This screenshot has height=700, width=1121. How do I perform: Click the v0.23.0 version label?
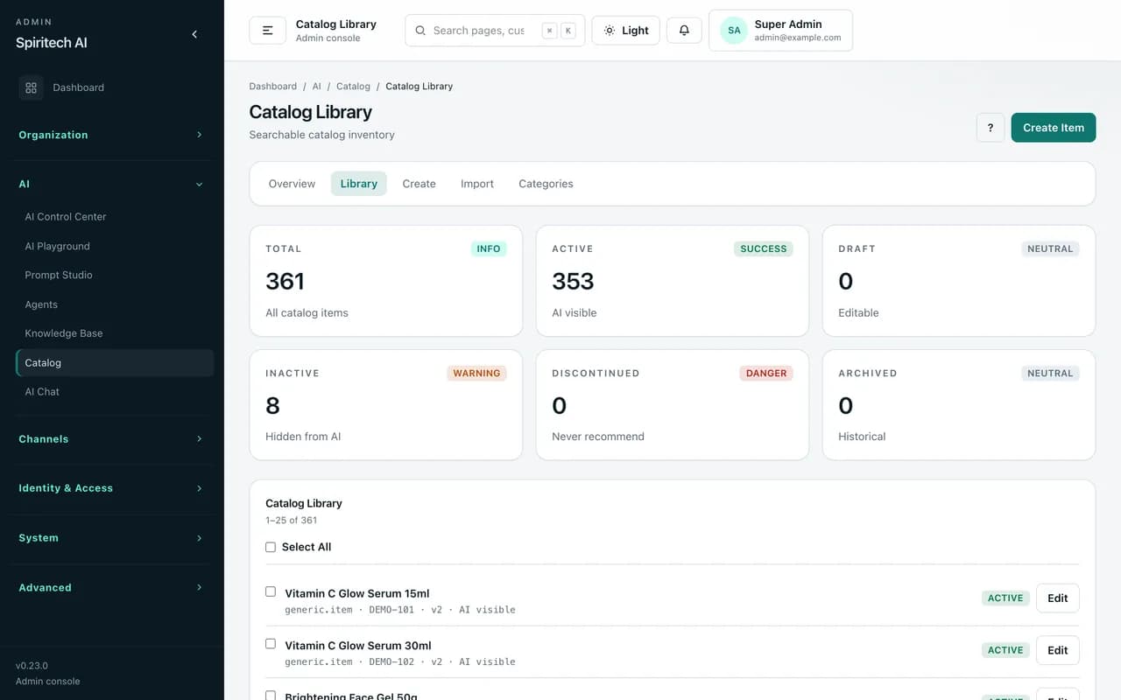click(32, 666)
